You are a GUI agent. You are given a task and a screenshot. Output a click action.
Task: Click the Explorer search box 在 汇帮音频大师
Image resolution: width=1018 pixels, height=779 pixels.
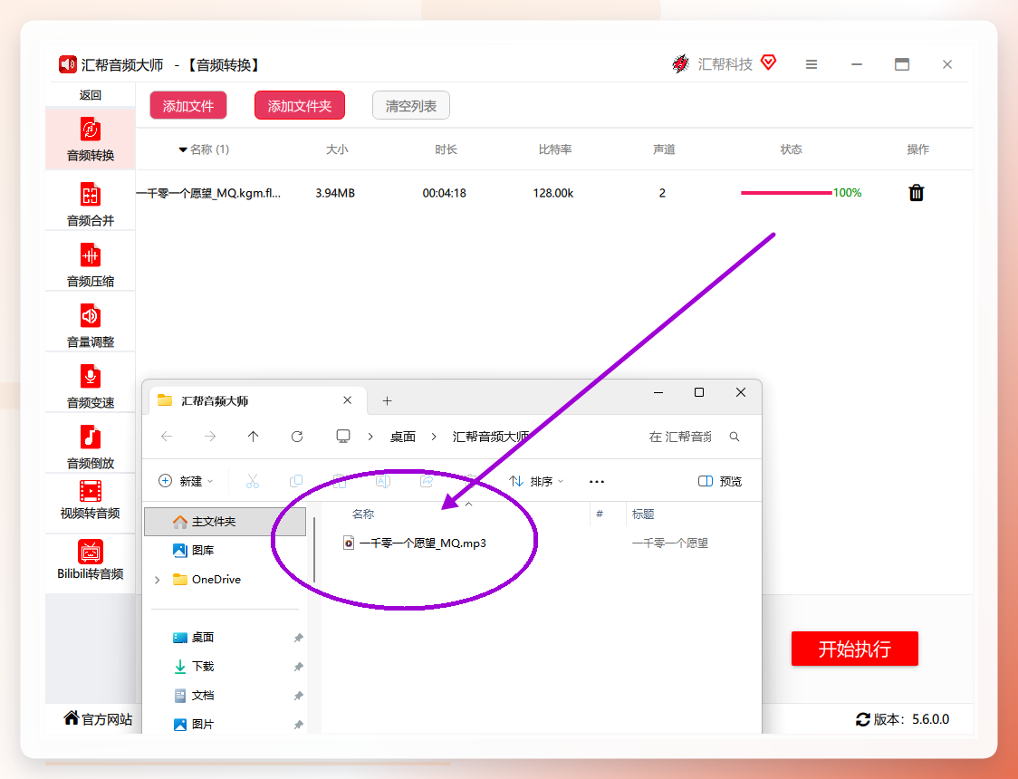tap(680, 437)
